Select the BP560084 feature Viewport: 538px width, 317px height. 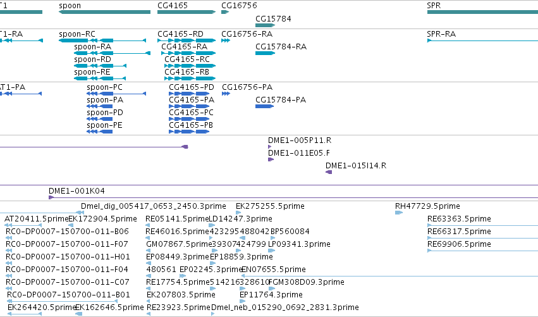point(290,232)
